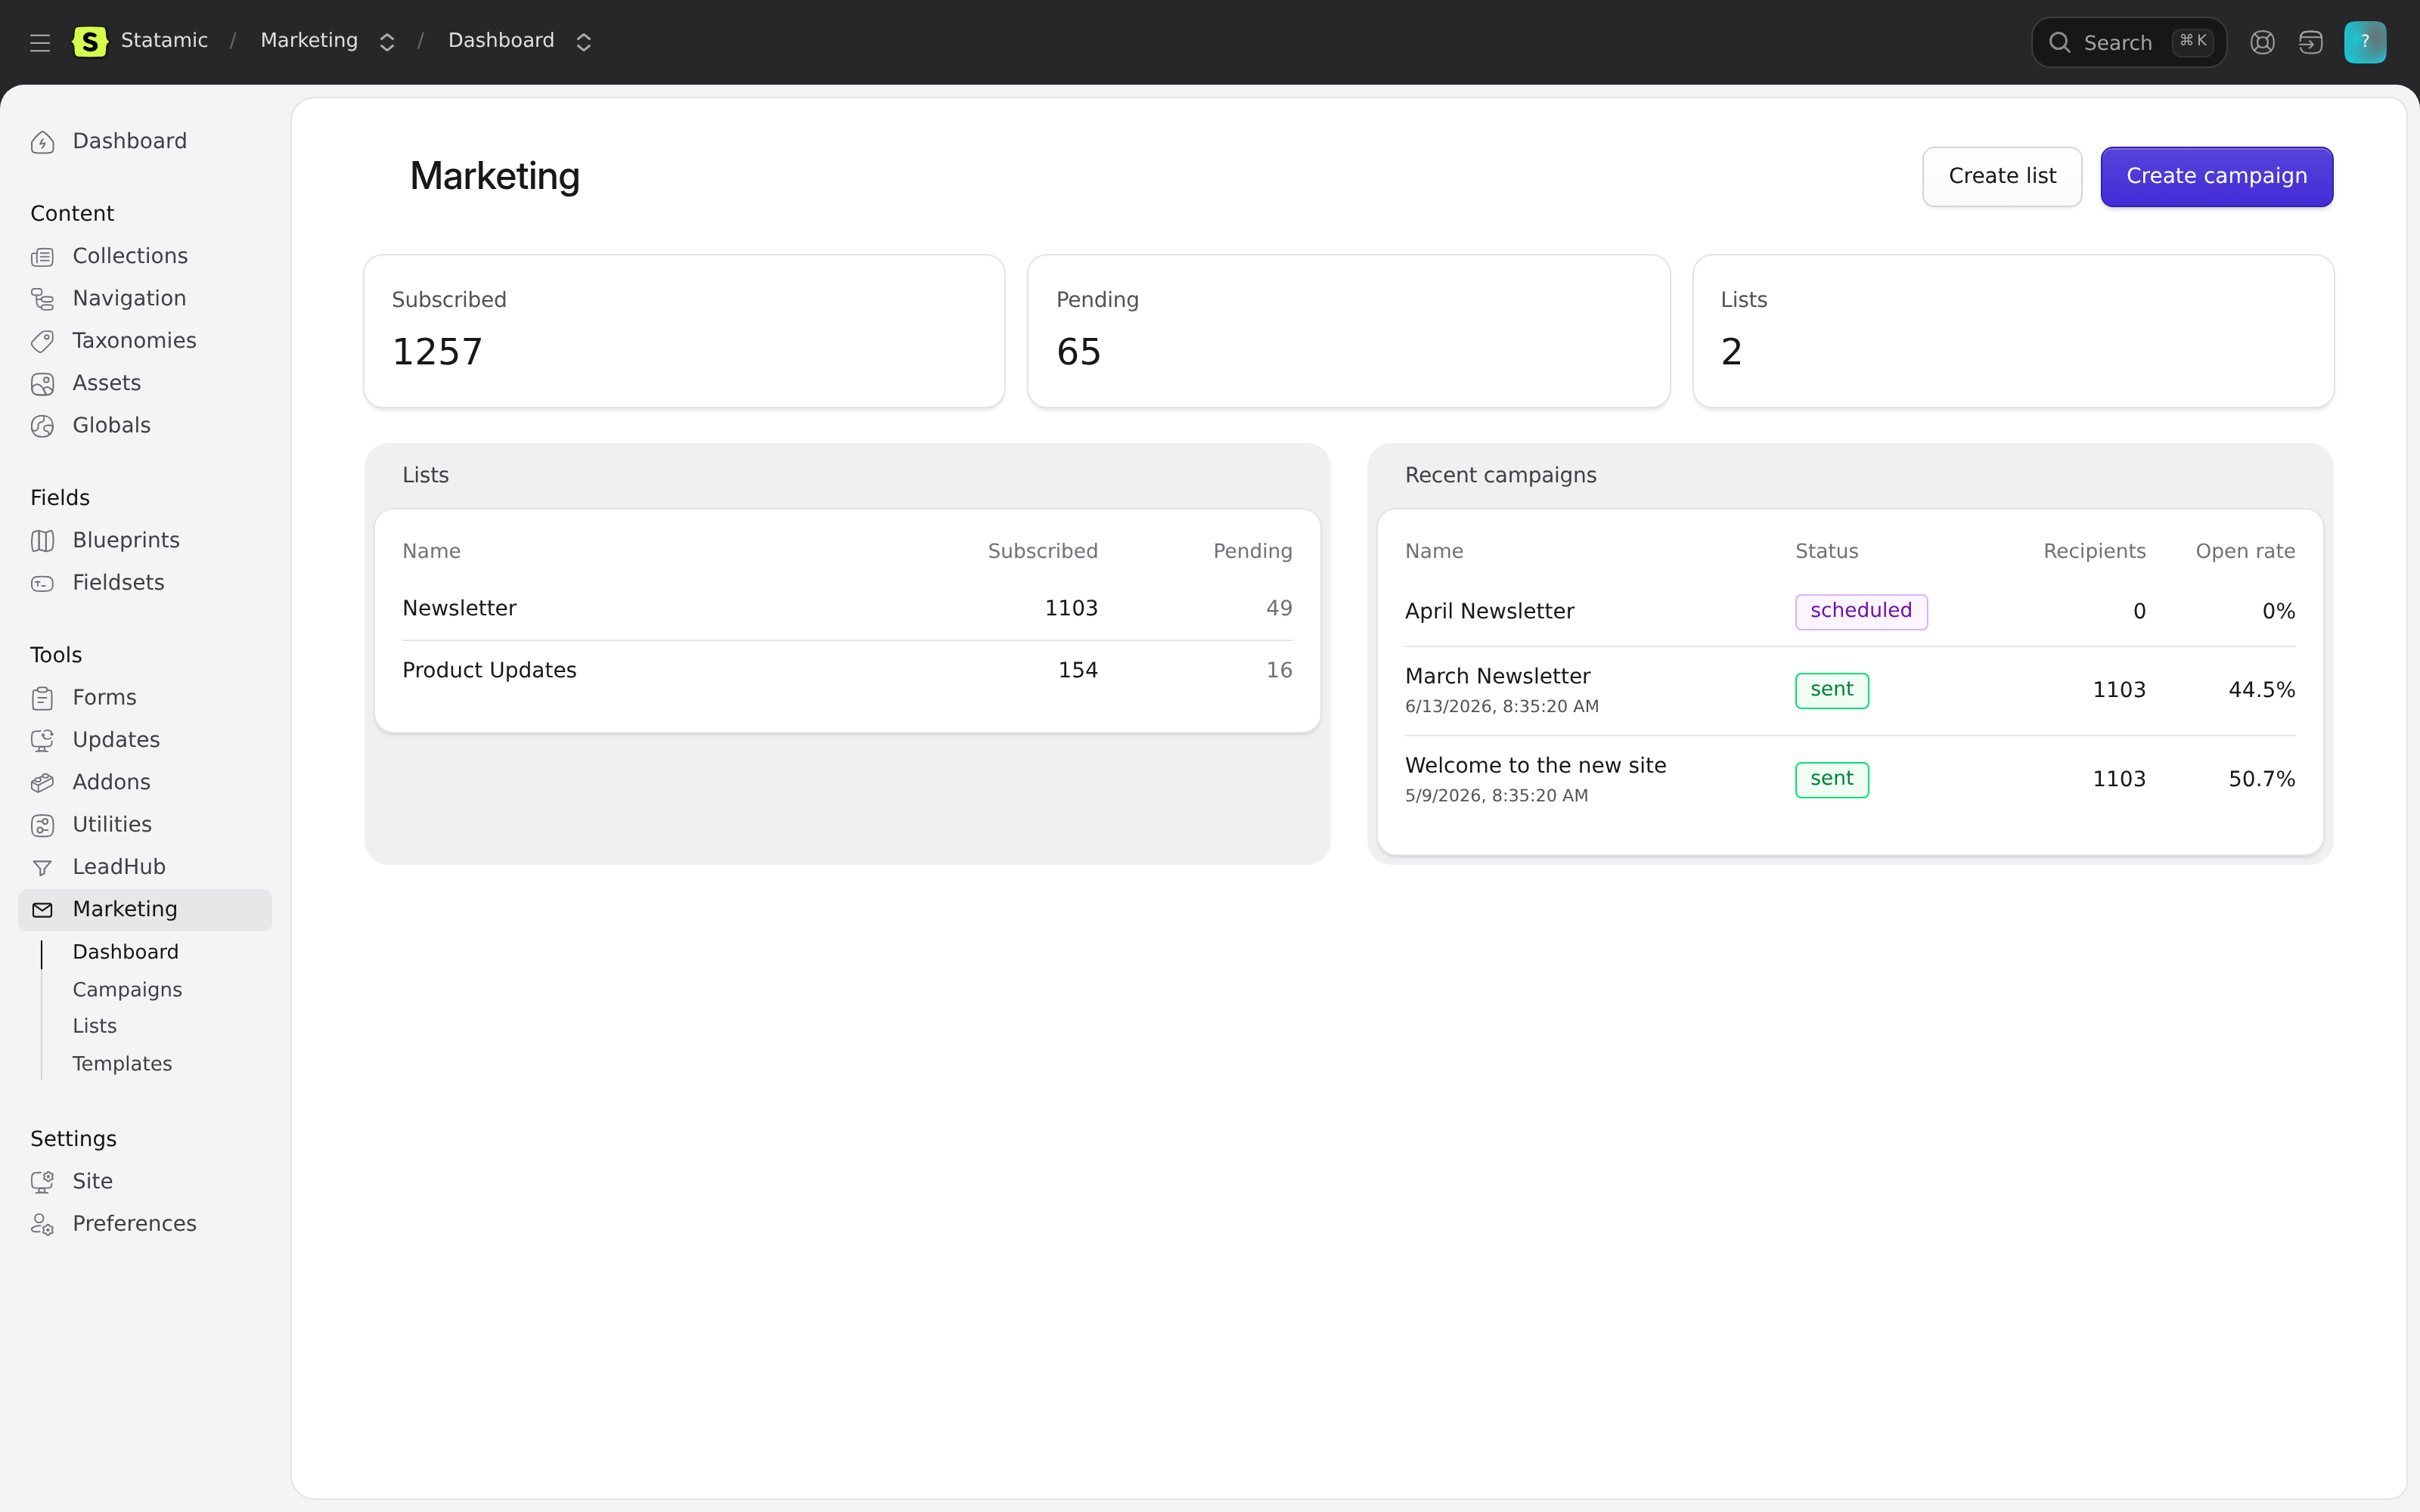Click the Statamic breadcrumb link
The image size is (2420, 1512).
[x=164, y=41]
